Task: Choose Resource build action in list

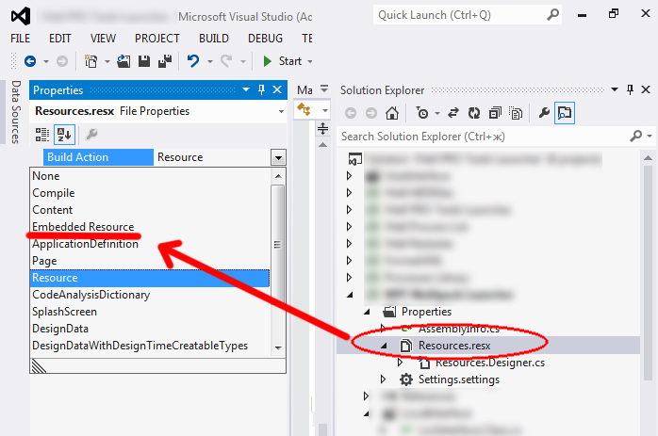Action: click(149, 278)
